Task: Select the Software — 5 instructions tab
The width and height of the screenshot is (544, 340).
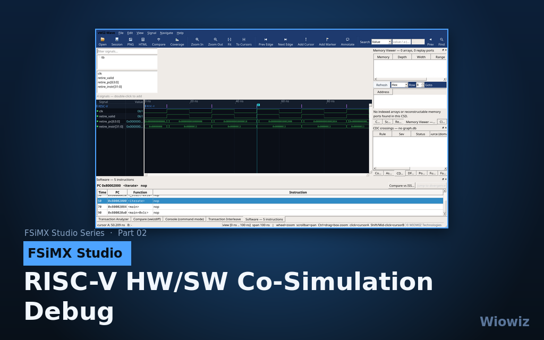Action: pyautogui.click(x=264, y=219)
